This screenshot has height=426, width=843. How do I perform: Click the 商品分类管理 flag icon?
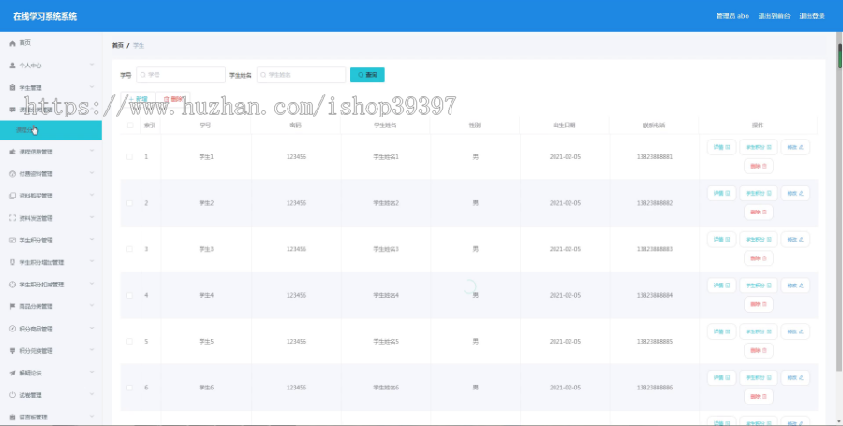pos(12,307)
